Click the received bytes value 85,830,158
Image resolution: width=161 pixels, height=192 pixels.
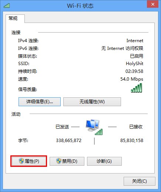point(132,141)
